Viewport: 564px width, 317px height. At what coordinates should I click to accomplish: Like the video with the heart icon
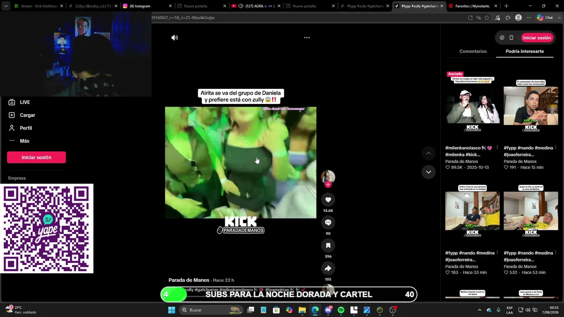pyautogui.click(x=328, y=200)
